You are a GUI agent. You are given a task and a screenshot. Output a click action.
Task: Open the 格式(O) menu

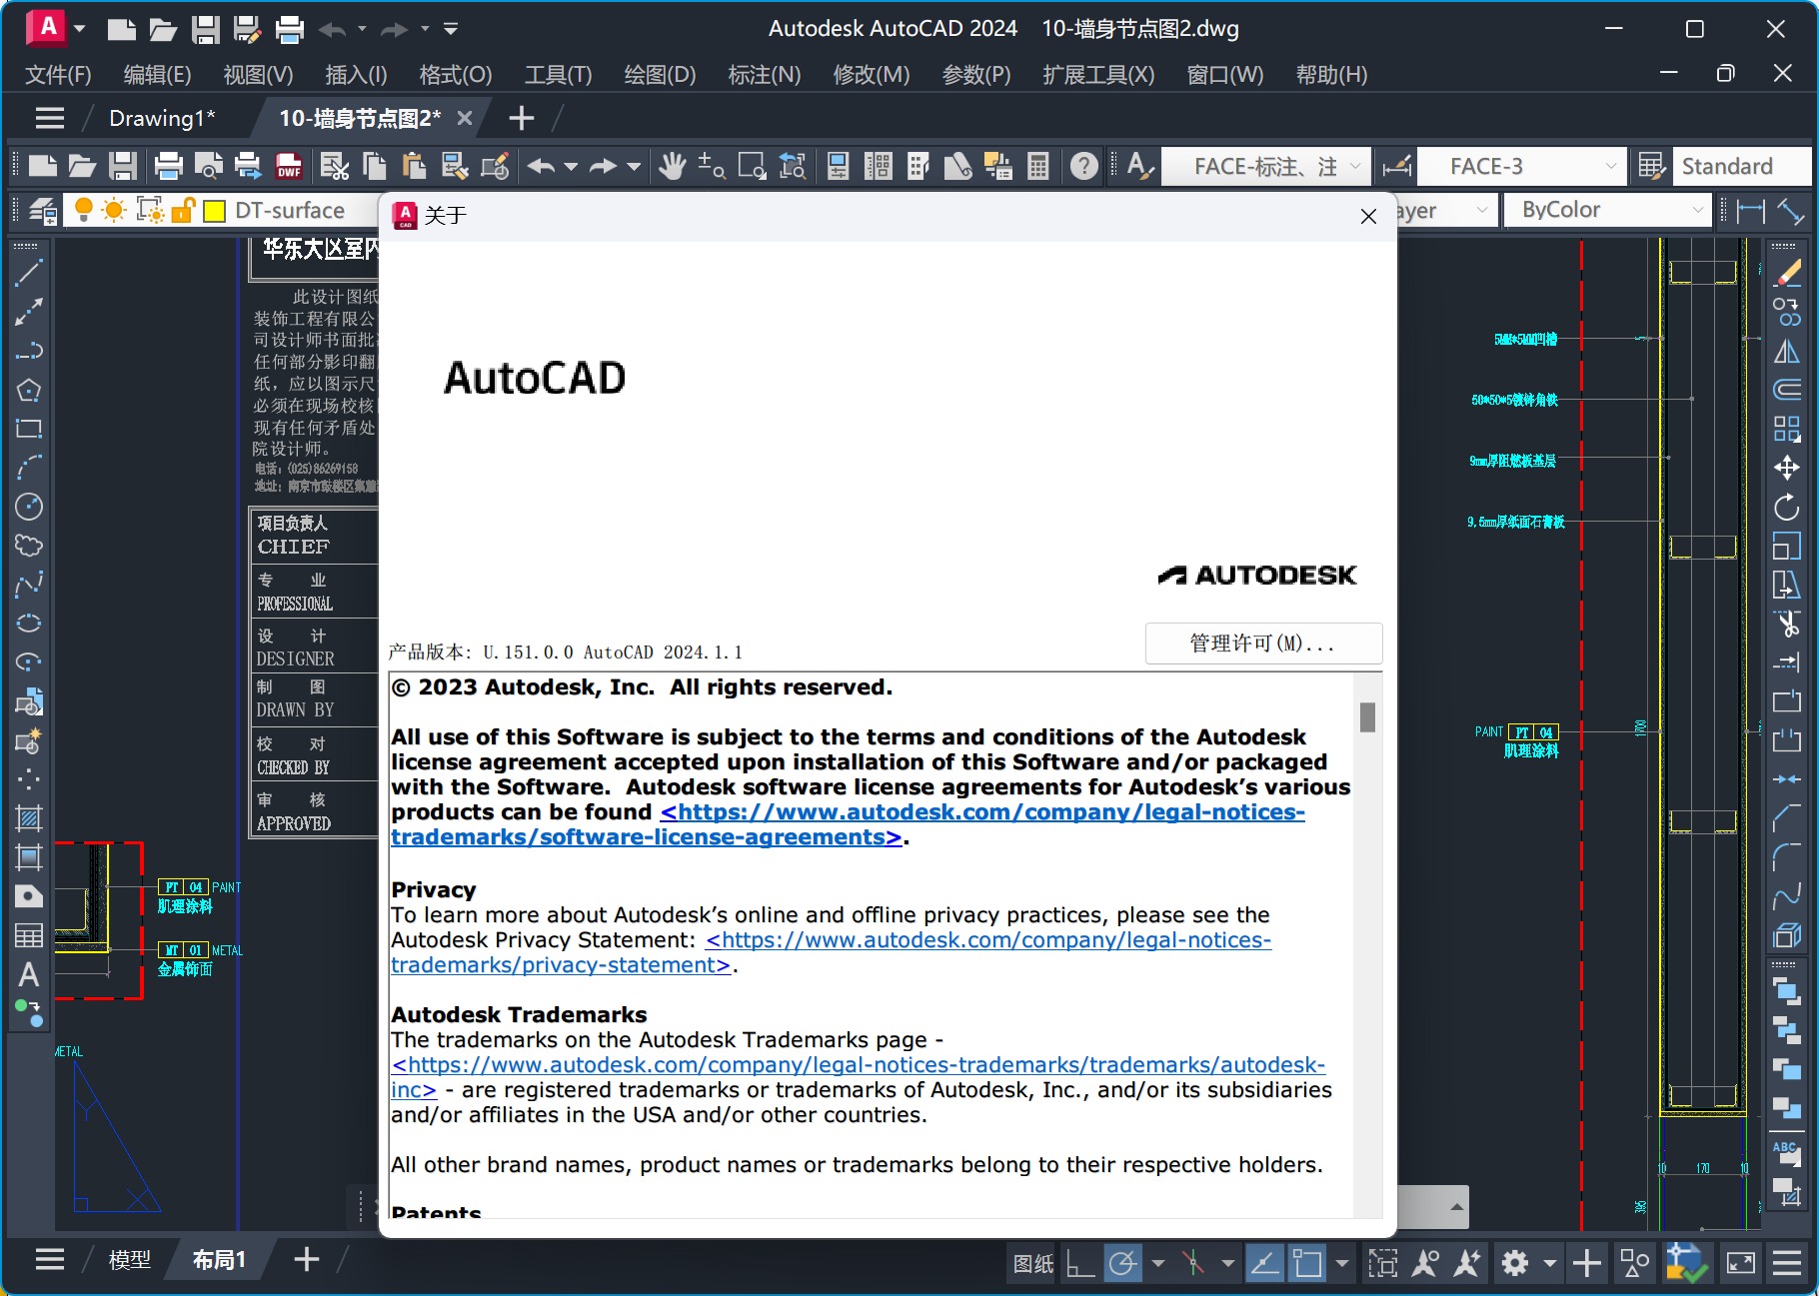456,75
